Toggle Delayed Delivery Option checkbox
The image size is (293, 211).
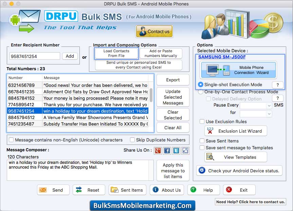pyautogui.click(x=208, y=99)
